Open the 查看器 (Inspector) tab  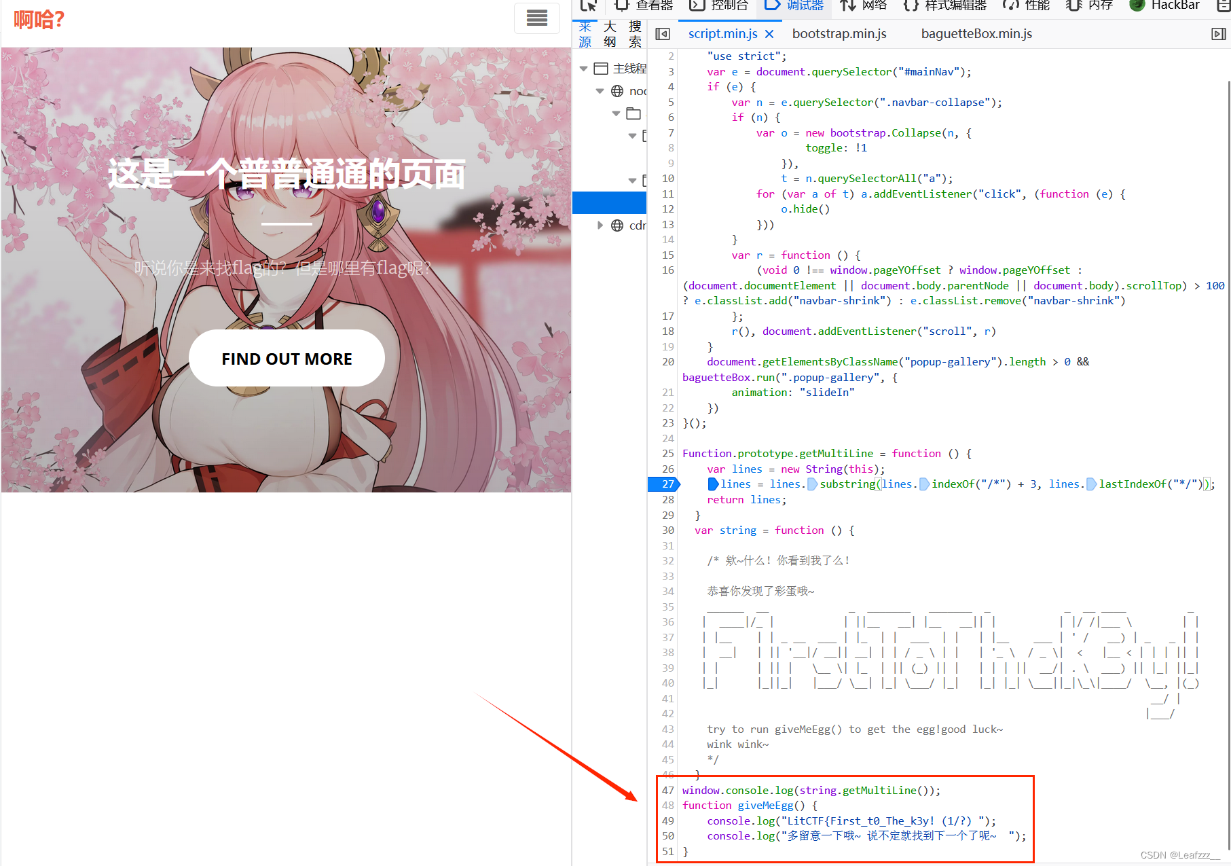(x=644, y=5)
